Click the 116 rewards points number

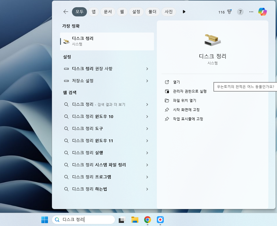click(x=221, y=12)
